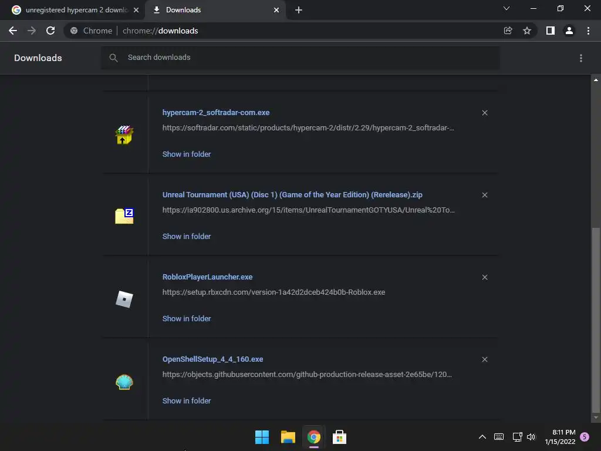Viewport: 601px width, 451px height.
Task: Open the side panel icon
Action: [551, 31]
